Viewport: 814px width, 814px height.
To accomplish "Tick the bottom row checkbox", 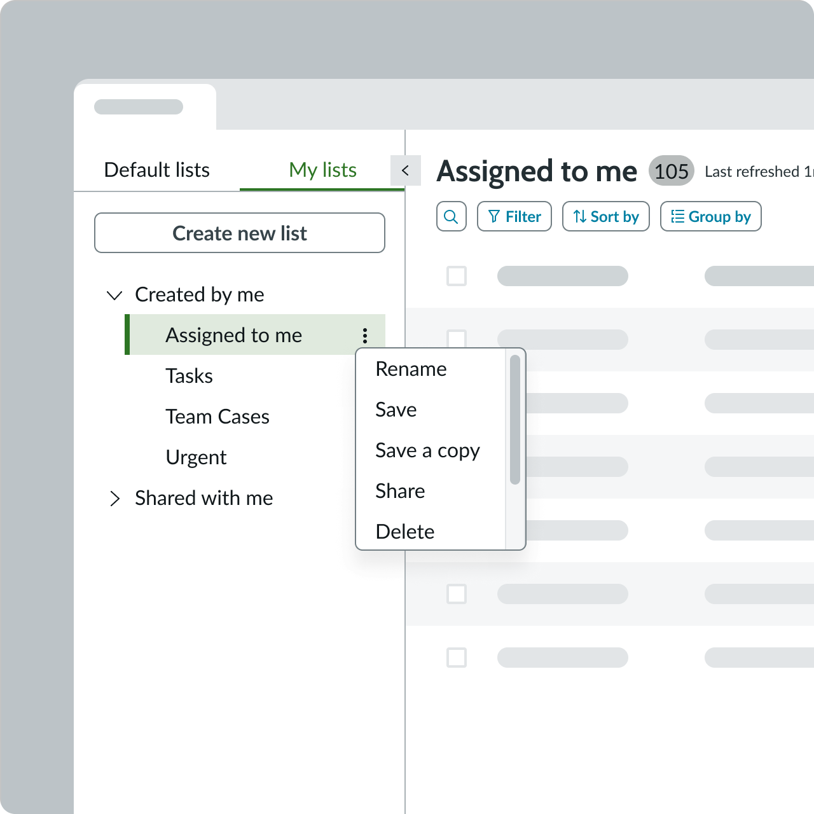I will pyautogui.click(x=457, y=658).
